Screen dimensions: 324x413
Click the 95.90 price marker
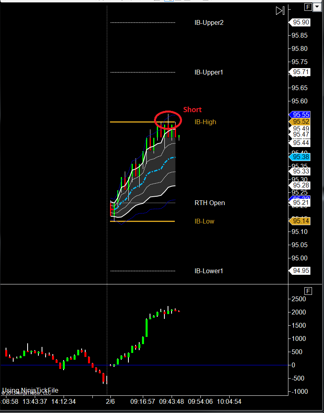coord(300,22)
